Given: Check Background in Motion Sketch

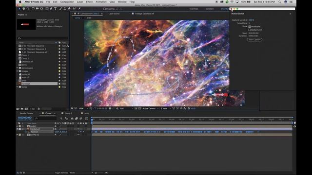Looking at the screenshot, I should (250, 30).
